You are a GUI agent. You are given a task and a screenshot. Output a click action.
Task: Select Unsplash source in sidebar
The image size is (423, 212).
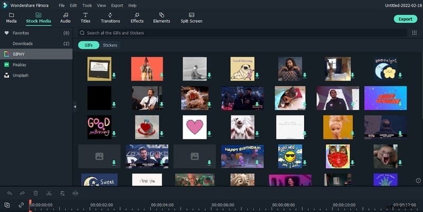point(36,75)
